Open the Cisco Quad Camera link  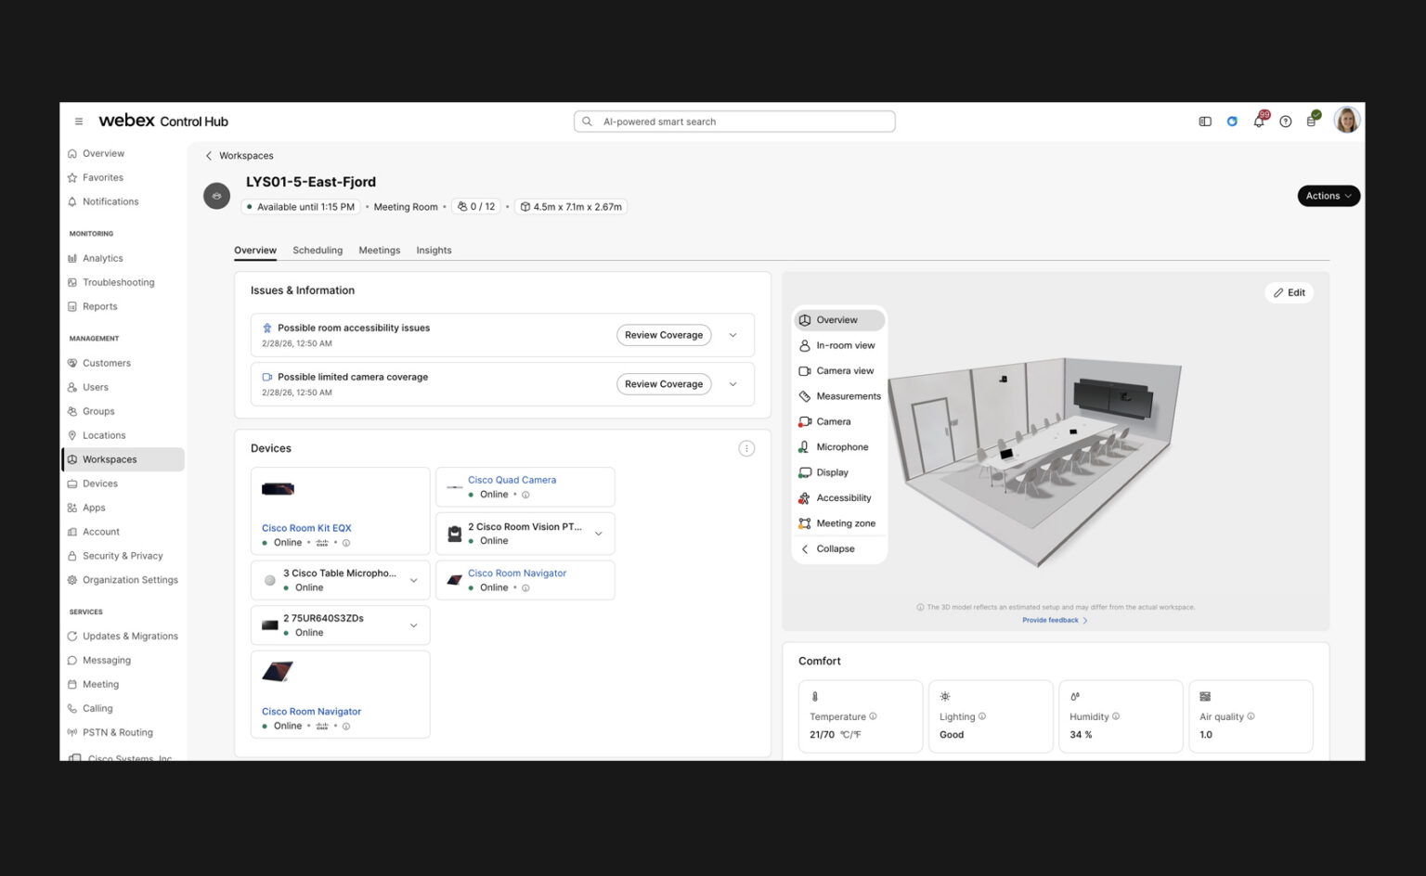coord(512,481)
